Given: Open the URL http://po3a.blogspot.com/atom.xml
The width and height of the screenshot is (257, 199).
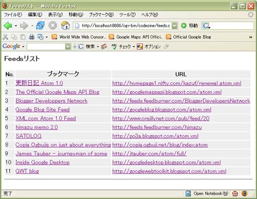Looking at the screenshot, I should [155, 136].
